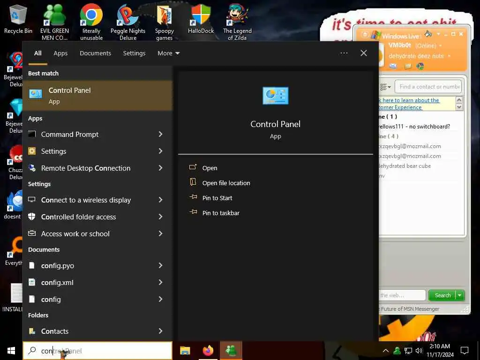Expand Remote Desktop Connection arrow

coord(160,168)
